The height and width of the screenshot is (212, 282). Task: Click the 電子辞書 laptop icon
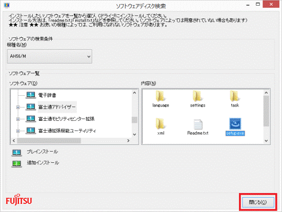coord(31,95)
